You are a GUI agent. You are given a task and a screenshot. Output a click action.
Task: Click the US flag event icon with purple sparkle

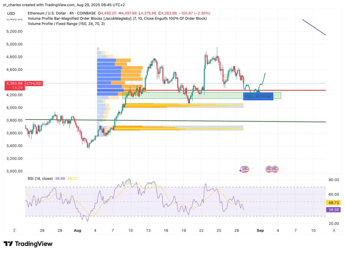(245, 169)
